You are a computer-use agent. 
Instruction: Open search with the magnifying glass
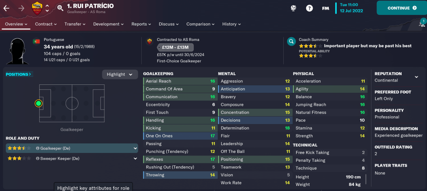(x=60, y=8)
